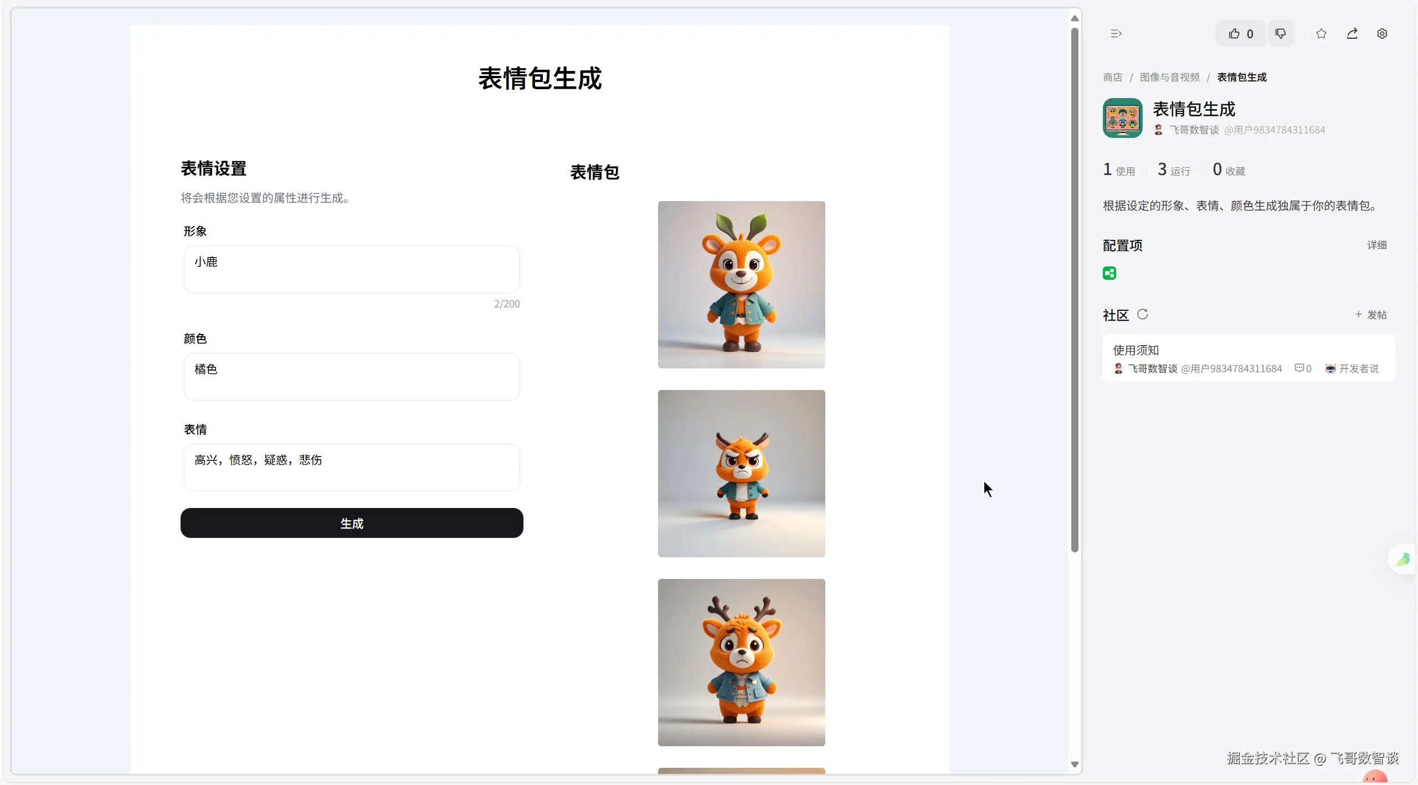Go to 商店 breadcrumb

tap(1112, 77)
